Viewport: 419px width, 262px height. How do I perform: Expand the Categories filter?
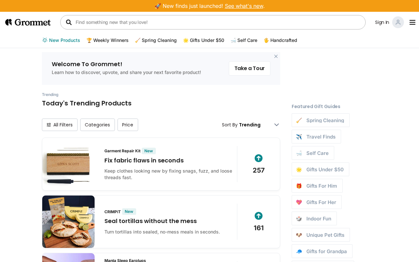pos(97,125)
